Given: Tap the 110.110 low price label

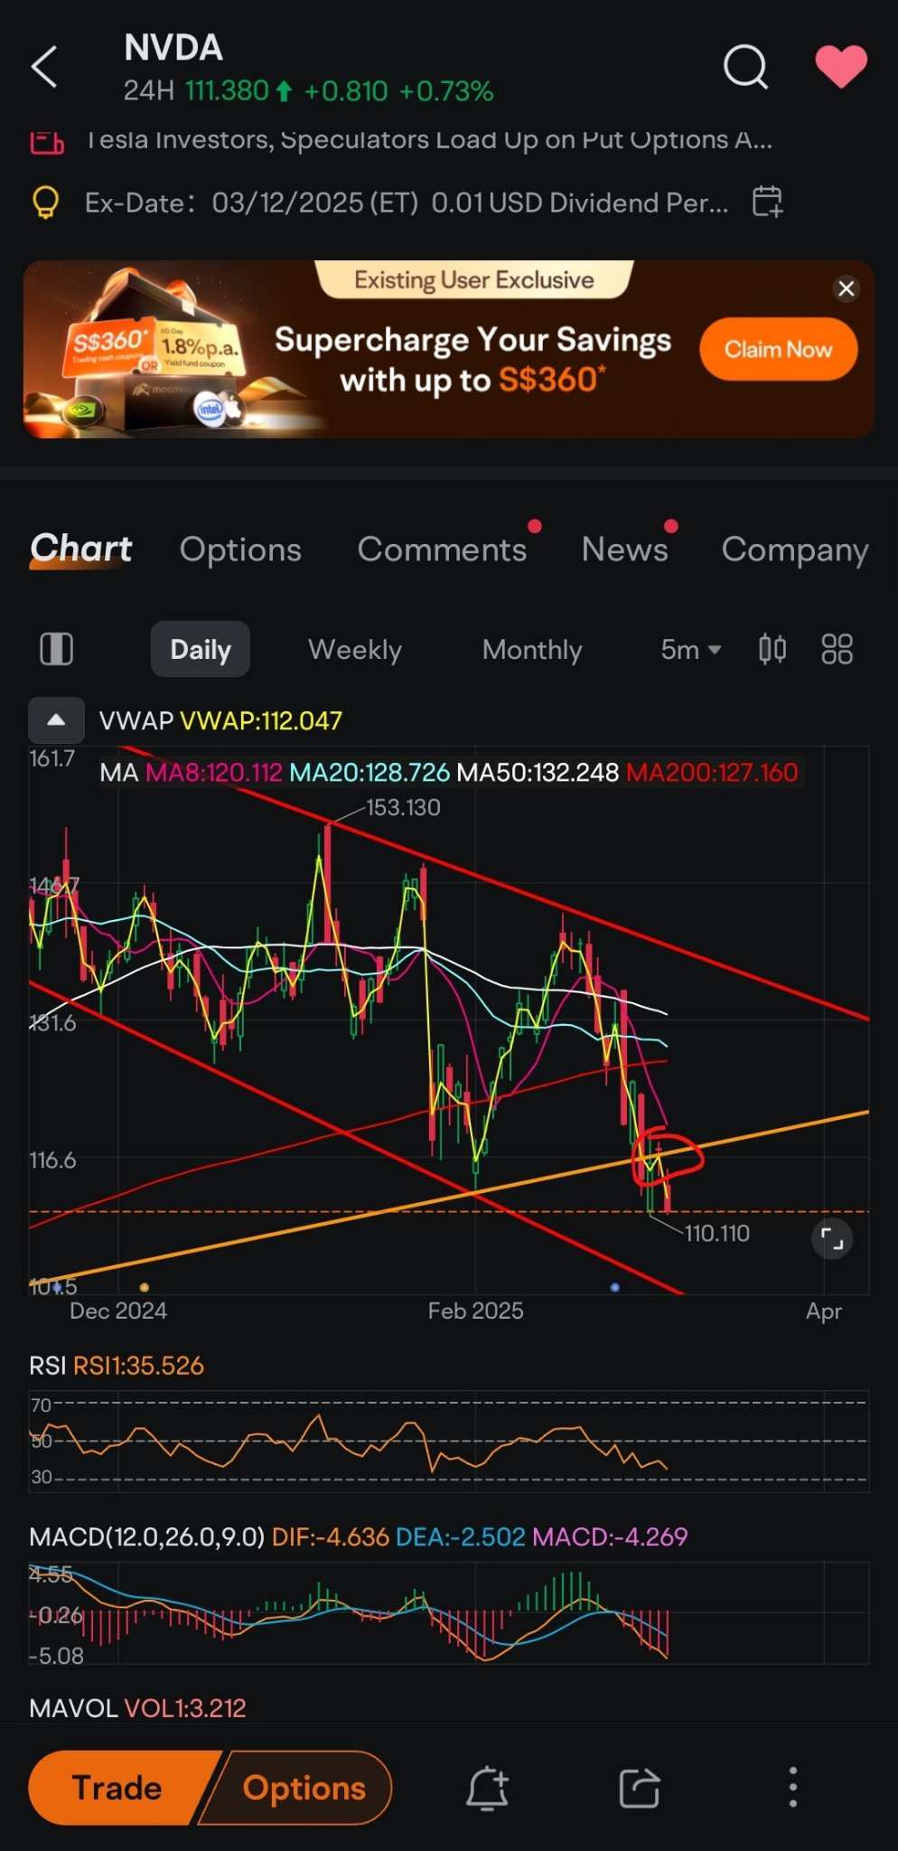Looking at the screenshot, I should click(x=717, y=1233).
